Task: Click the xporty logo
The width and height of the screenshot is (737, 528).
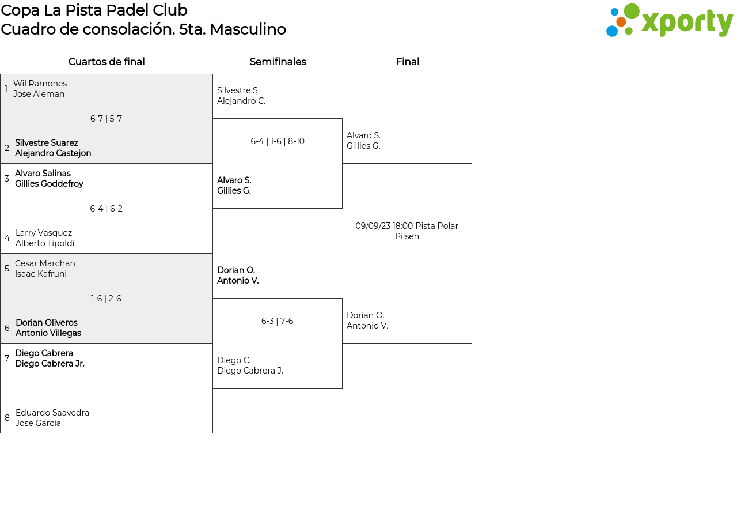Action: point(669,21)
